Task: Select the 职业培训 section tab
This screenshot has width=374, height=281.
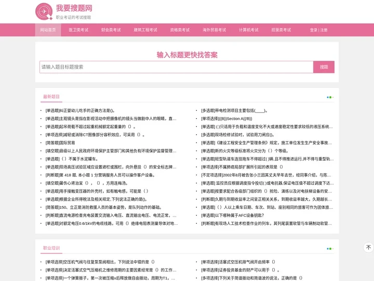Action: (x=51, y=248)
